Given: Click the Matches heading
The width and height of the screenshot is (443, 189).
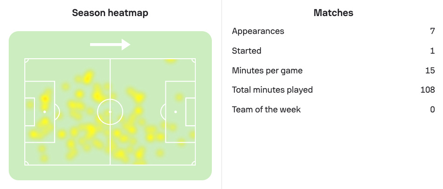Looking at the screenshot, I should pyautogui.click(x=333, y=13).
